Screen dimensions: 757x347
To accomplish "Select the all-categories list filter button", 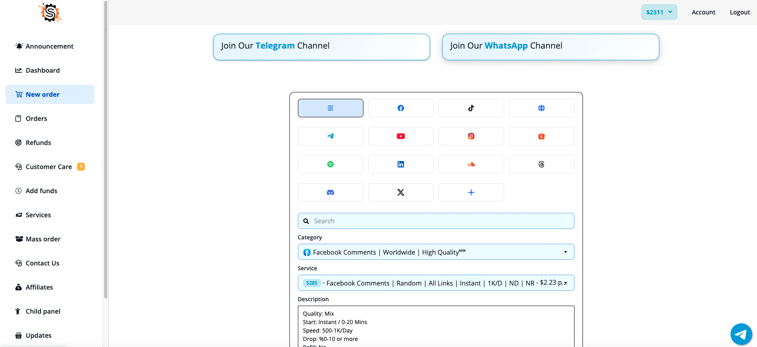I will click(330, 108).
